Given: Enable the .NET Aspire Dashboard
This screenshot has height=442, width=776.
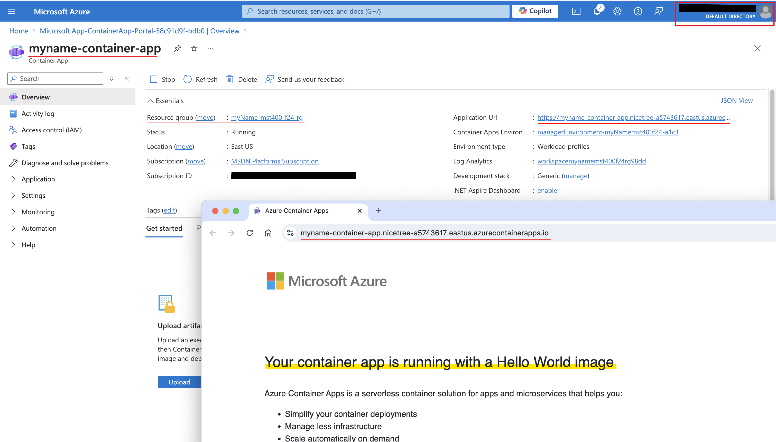Looking at the screenshot, I should pyautogui.click(x=547, y=190).
